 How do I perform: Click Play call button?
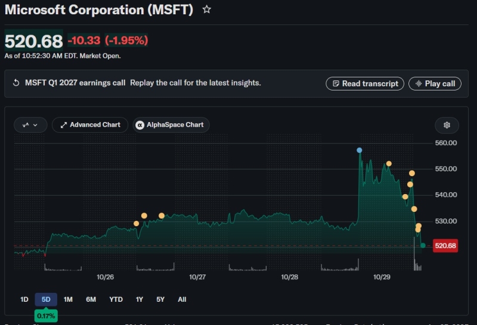435,83
